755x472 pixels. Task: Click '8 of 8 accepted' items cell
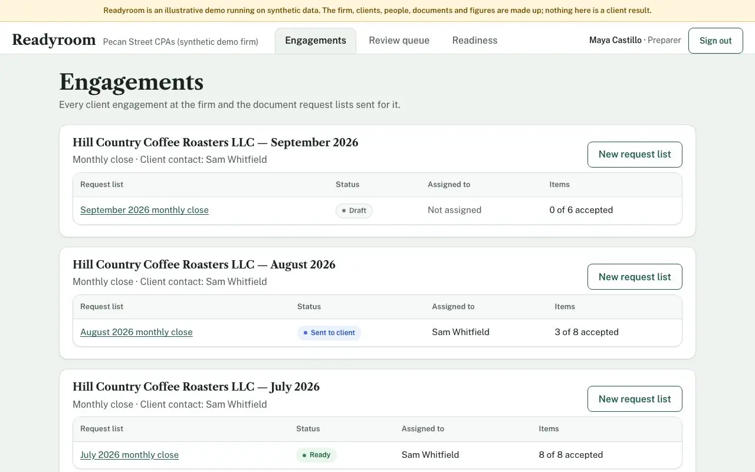570,455
